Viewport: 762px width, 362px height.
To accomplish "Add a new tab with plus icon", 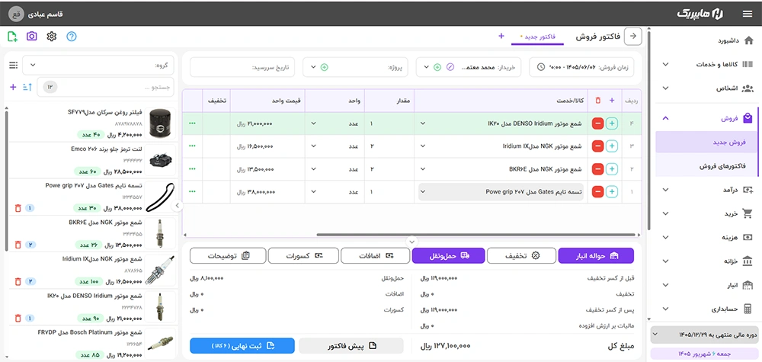I will point(501,36).
